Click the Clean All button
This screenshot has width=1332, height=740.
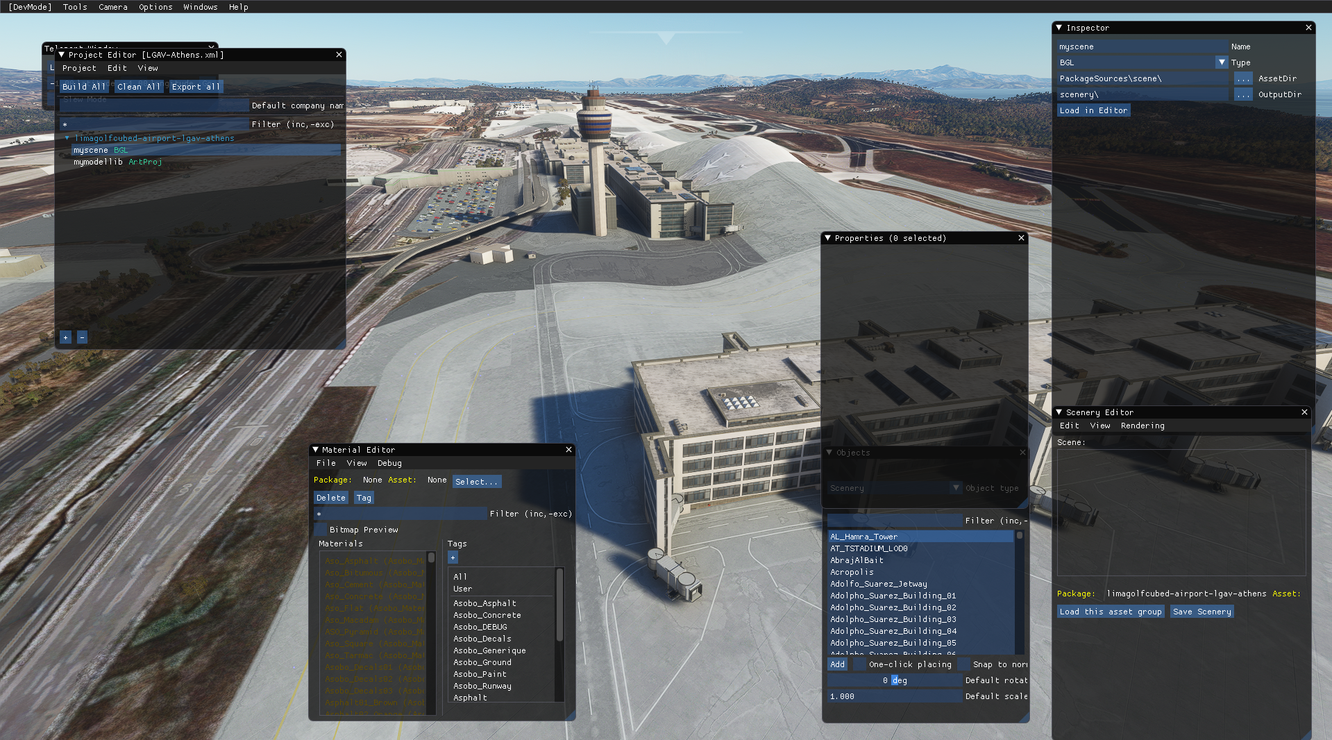tap(139, 87)
